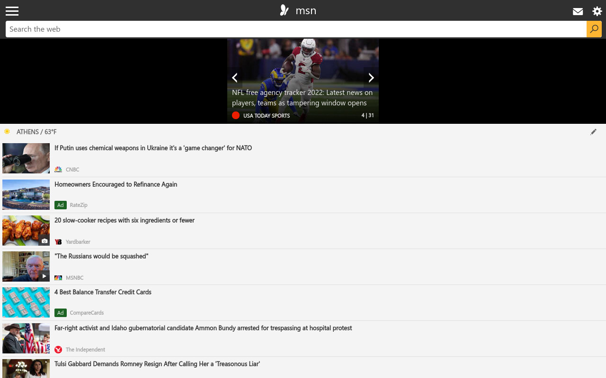Image resolution: width=606 pixels, height=378 pixels.
Task: Click the sunny weather icon
Action: [7, 131]
